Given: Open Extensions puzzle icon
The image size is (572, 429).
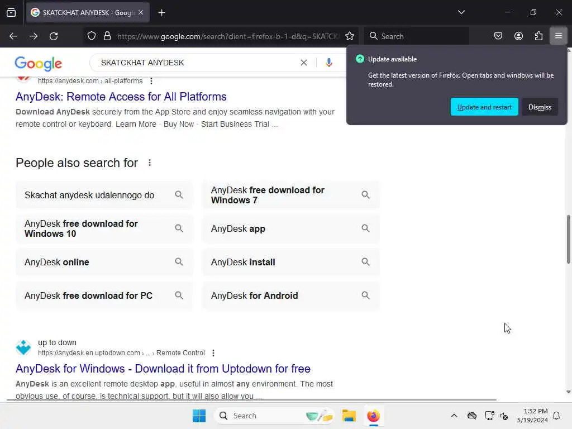Looking at the screenshot, I should coord(538,36).
